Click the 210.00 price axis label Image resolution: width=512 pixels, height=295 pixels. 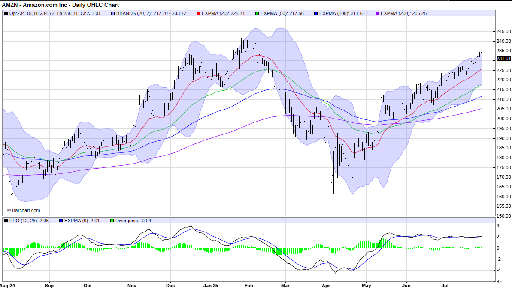503,99
